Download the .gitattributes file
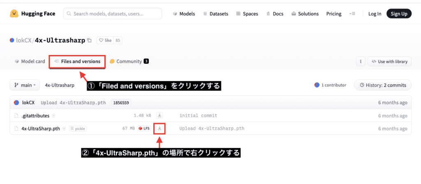 pyautogui.click(x=160, y=115)
